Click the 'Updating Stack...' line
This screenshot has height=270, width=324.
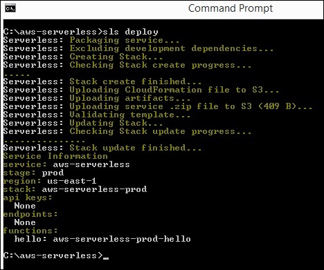point(83,123)
